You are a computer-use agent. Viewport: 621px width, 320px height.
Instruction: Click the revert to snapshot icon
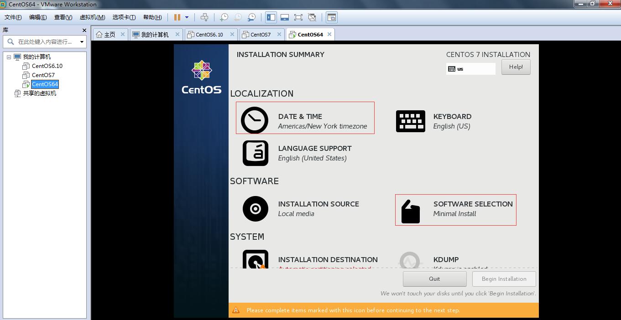(238, 17)
